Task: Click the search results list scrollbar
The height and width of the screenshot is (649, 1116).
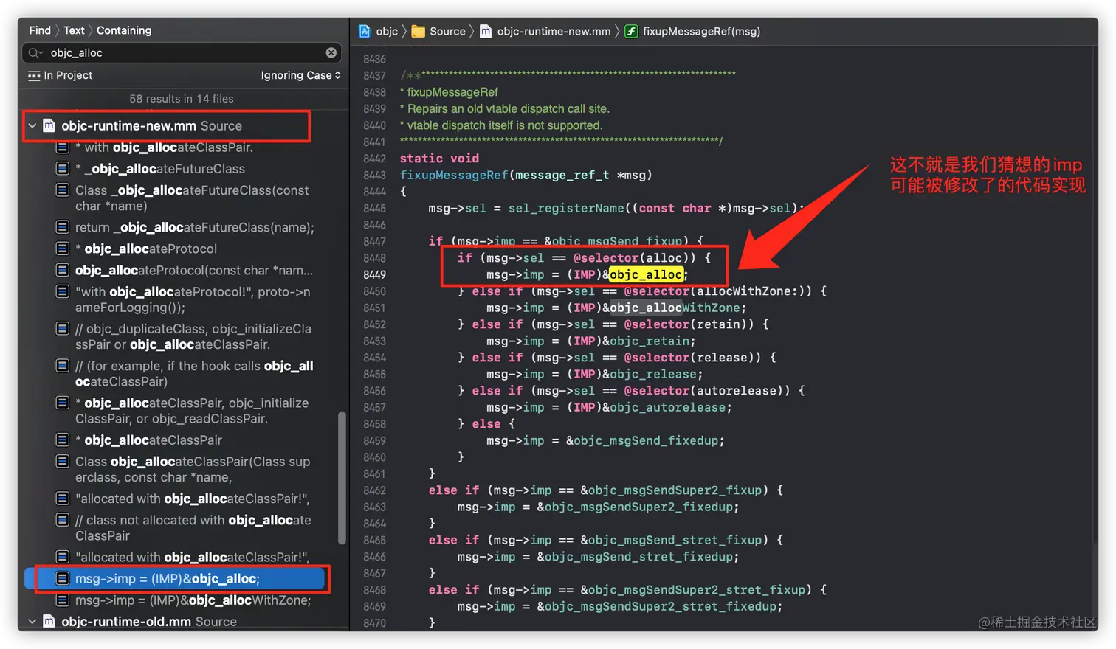Action: pos(342,477)
